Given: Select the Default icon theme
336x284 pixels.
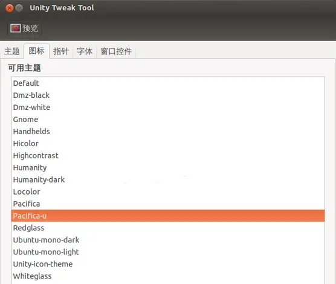Looking at the screenshot, I should coord(168,83).
